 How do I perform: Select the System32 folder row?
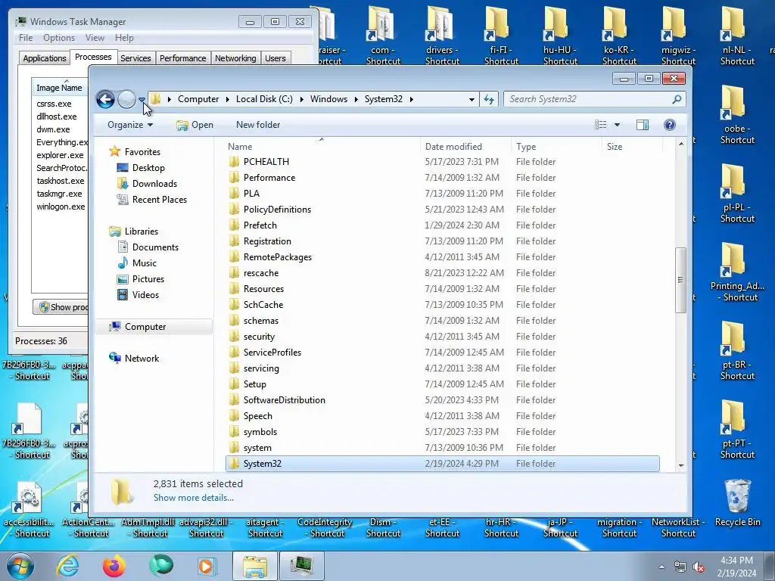tap(442, 464)
